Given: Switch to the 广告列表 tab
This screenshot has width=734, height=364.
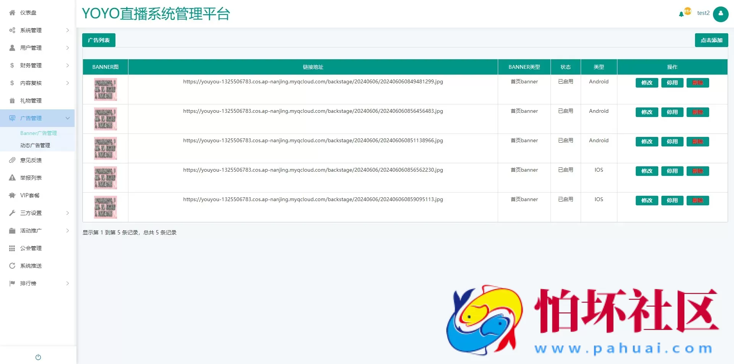Looking at the screenshot, I should pos(99,40).
